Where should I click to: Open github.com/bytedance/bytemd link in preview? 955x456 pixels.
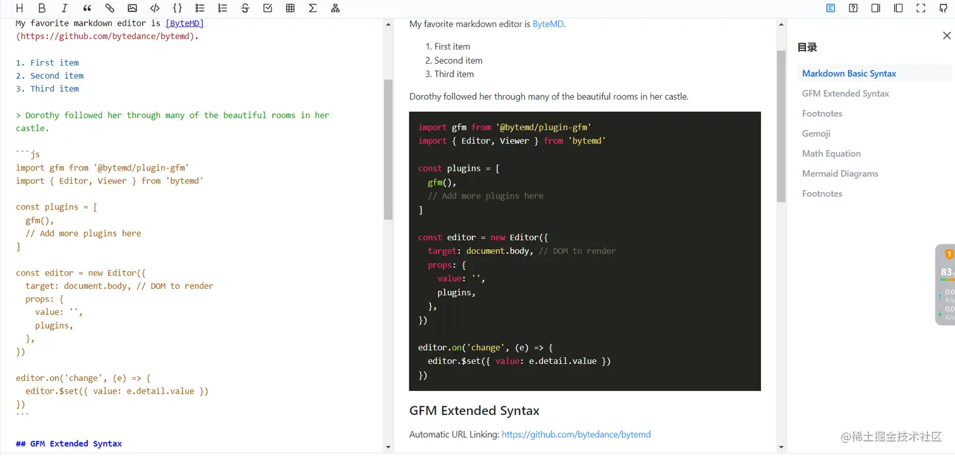point(576,435)
